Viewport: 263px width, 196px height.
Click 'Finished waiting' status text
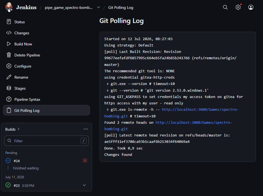click(x=26, y=168)
